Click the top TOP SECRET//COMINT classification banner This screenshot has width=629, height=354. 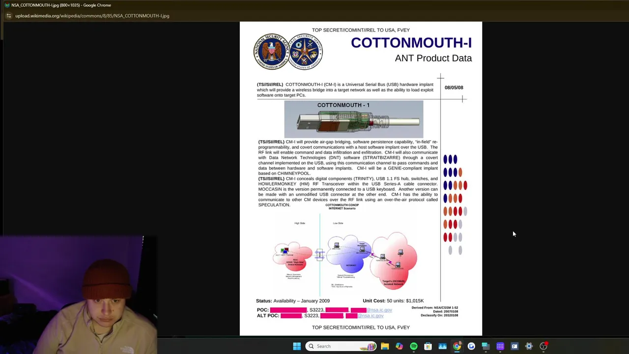pos(361,30)
